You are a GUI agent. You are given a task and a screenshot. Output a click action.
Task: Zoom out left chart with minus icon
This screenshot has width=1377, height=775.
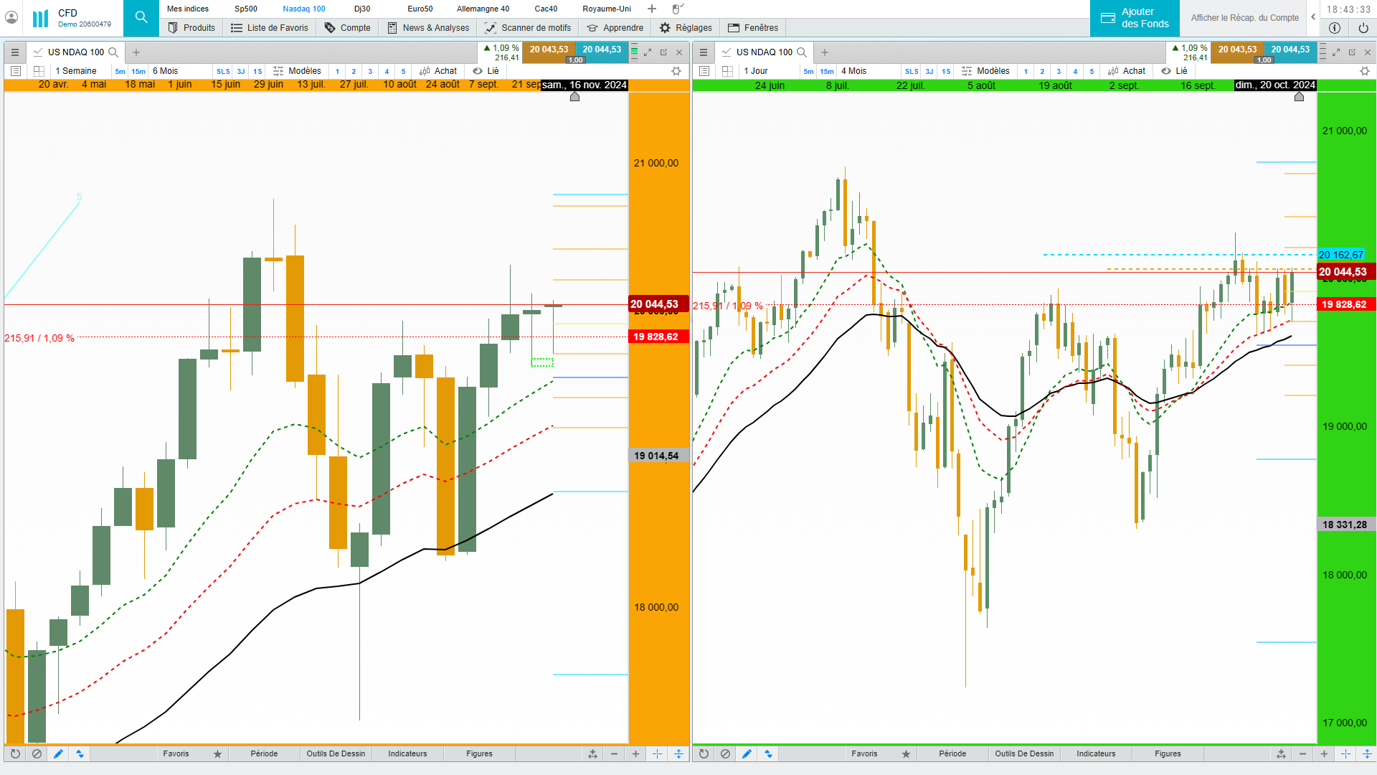coord(614,754)
